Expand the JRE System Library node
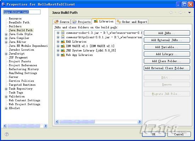 (x=58, y=50)
